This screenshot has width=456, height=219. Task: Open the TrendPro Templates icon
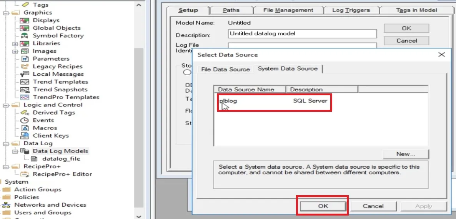[x=25, y=97]
